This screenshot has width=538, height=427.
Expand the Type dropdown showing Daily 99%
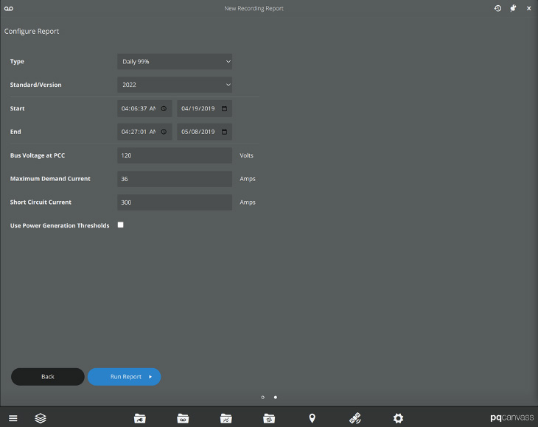pyautogui.click(x=175, y=62)
